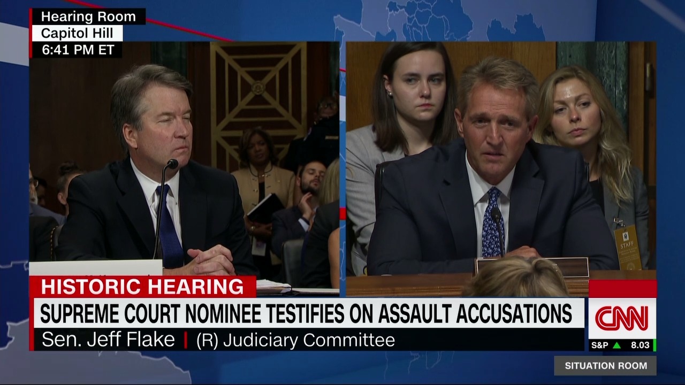This screenshot has height=385, width=685.
Task: Click the green S&P up arrow
Action: click(617, 345)
